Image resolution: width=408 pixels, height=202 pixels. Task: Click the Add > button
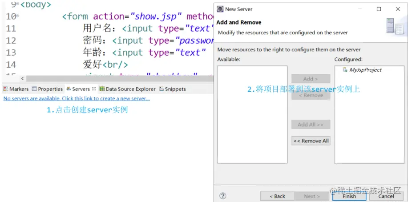click(311, 79)
